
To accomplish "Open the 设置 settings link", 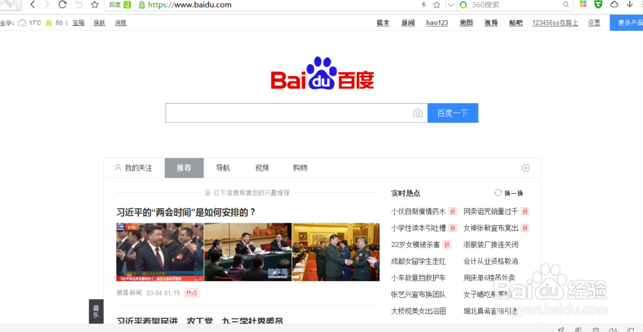I will [x=593, y=23].
